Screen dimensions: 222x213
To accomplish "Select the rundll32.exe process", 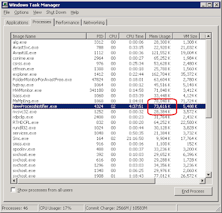I will tap(108, 128).
